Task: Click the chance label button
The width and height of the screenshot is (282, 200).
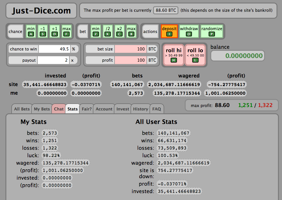Action: [x=16, y=31]
